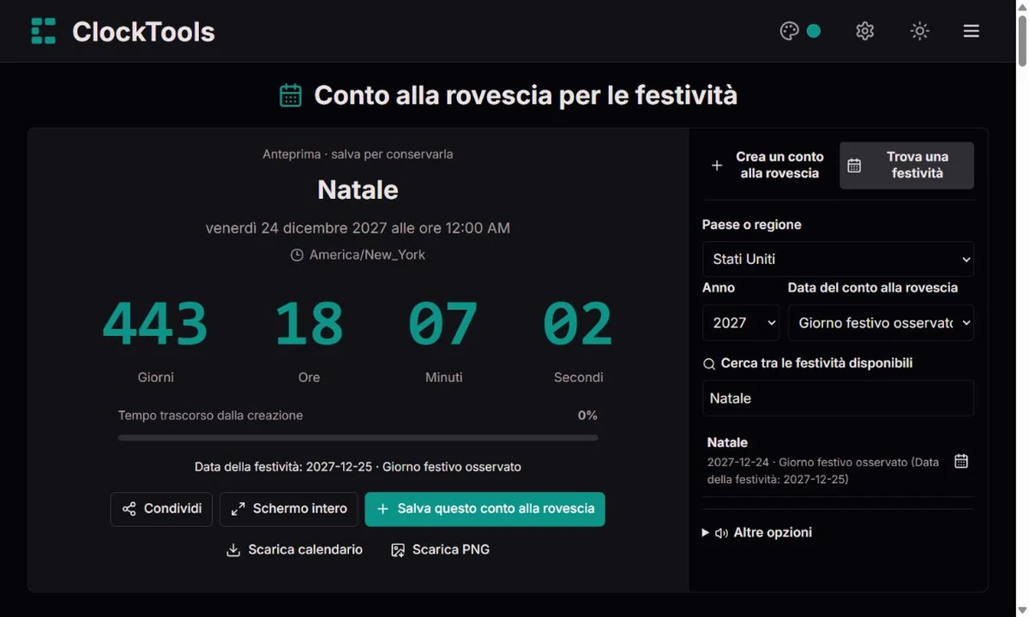Viewport: 1029px width, 617px height.
Task: Open the settings gear icon
Action: click(x=864, y=31)
